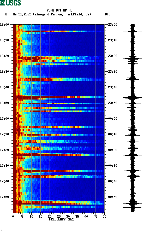Click the date 'Mar21,2022'
144x233 pixels.
[22, 14]
